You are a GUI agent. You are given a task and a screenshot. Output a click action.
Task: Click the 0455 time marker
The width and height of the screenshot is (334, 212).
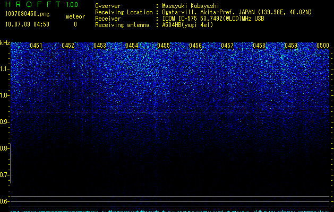pos(164,45)
